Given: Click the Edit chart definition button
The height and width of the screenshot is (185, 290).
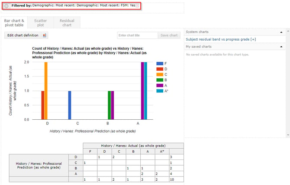Looking at the screenshot, I should click(23, 35).
